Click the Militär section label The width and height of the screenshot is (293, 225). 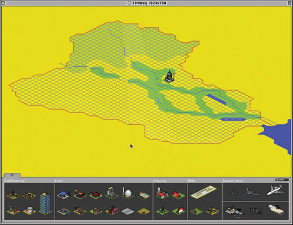click(192, 181)
